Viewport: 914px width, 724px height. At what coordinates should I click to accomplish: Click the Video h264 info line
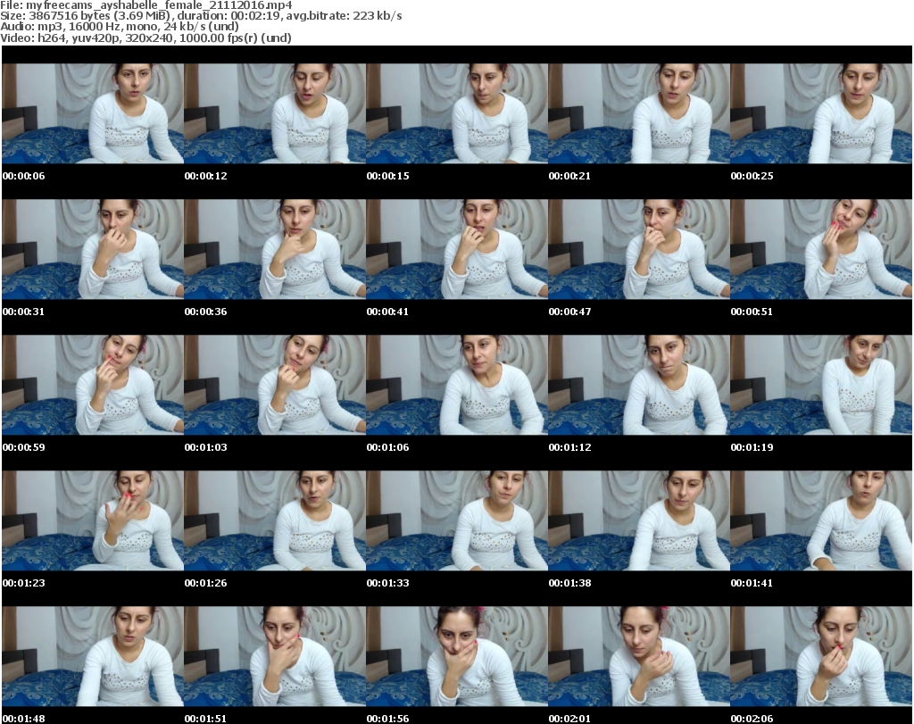145,37
